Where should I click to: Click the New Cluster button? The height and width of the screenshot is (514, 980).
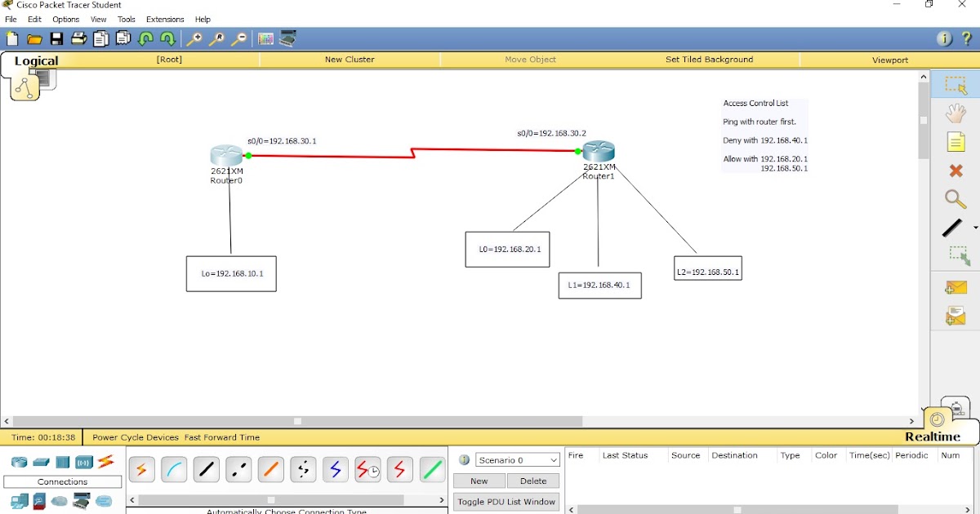[x=349, y=59]
